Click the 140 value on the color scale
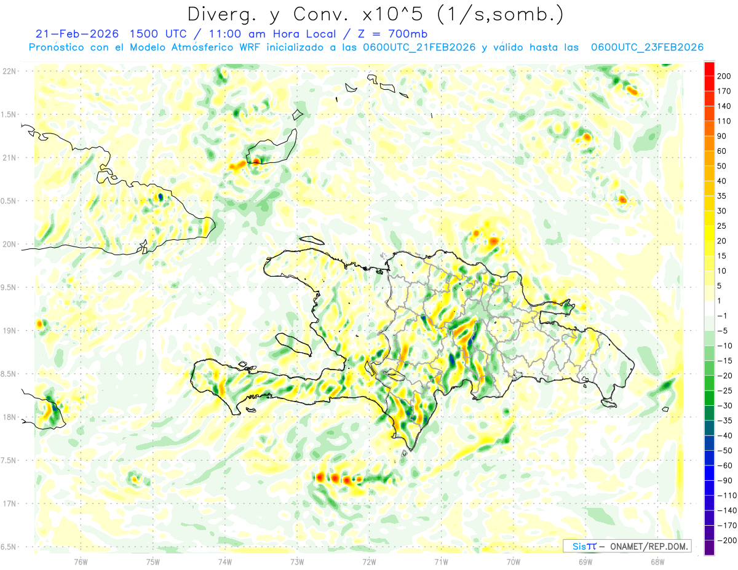Image resolution: width=738 pixels, height=570 pixels. [x=724, y=106]
